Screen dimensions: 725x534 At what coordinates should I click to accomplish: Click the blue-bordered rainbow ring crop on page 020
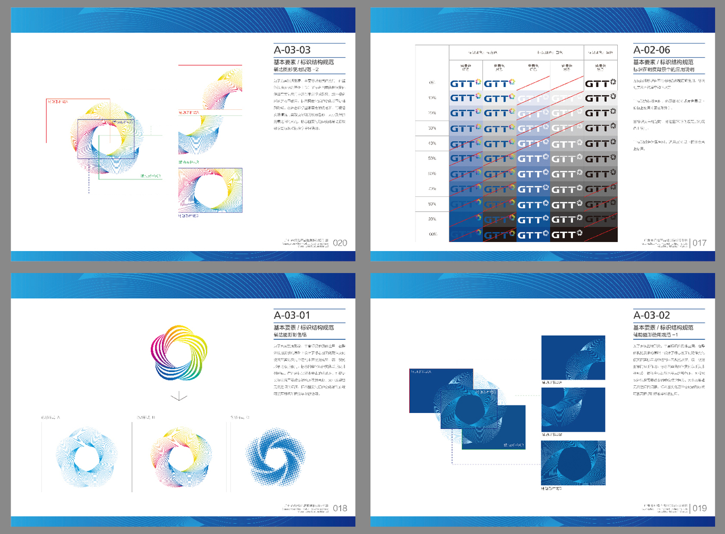(210, 191)
